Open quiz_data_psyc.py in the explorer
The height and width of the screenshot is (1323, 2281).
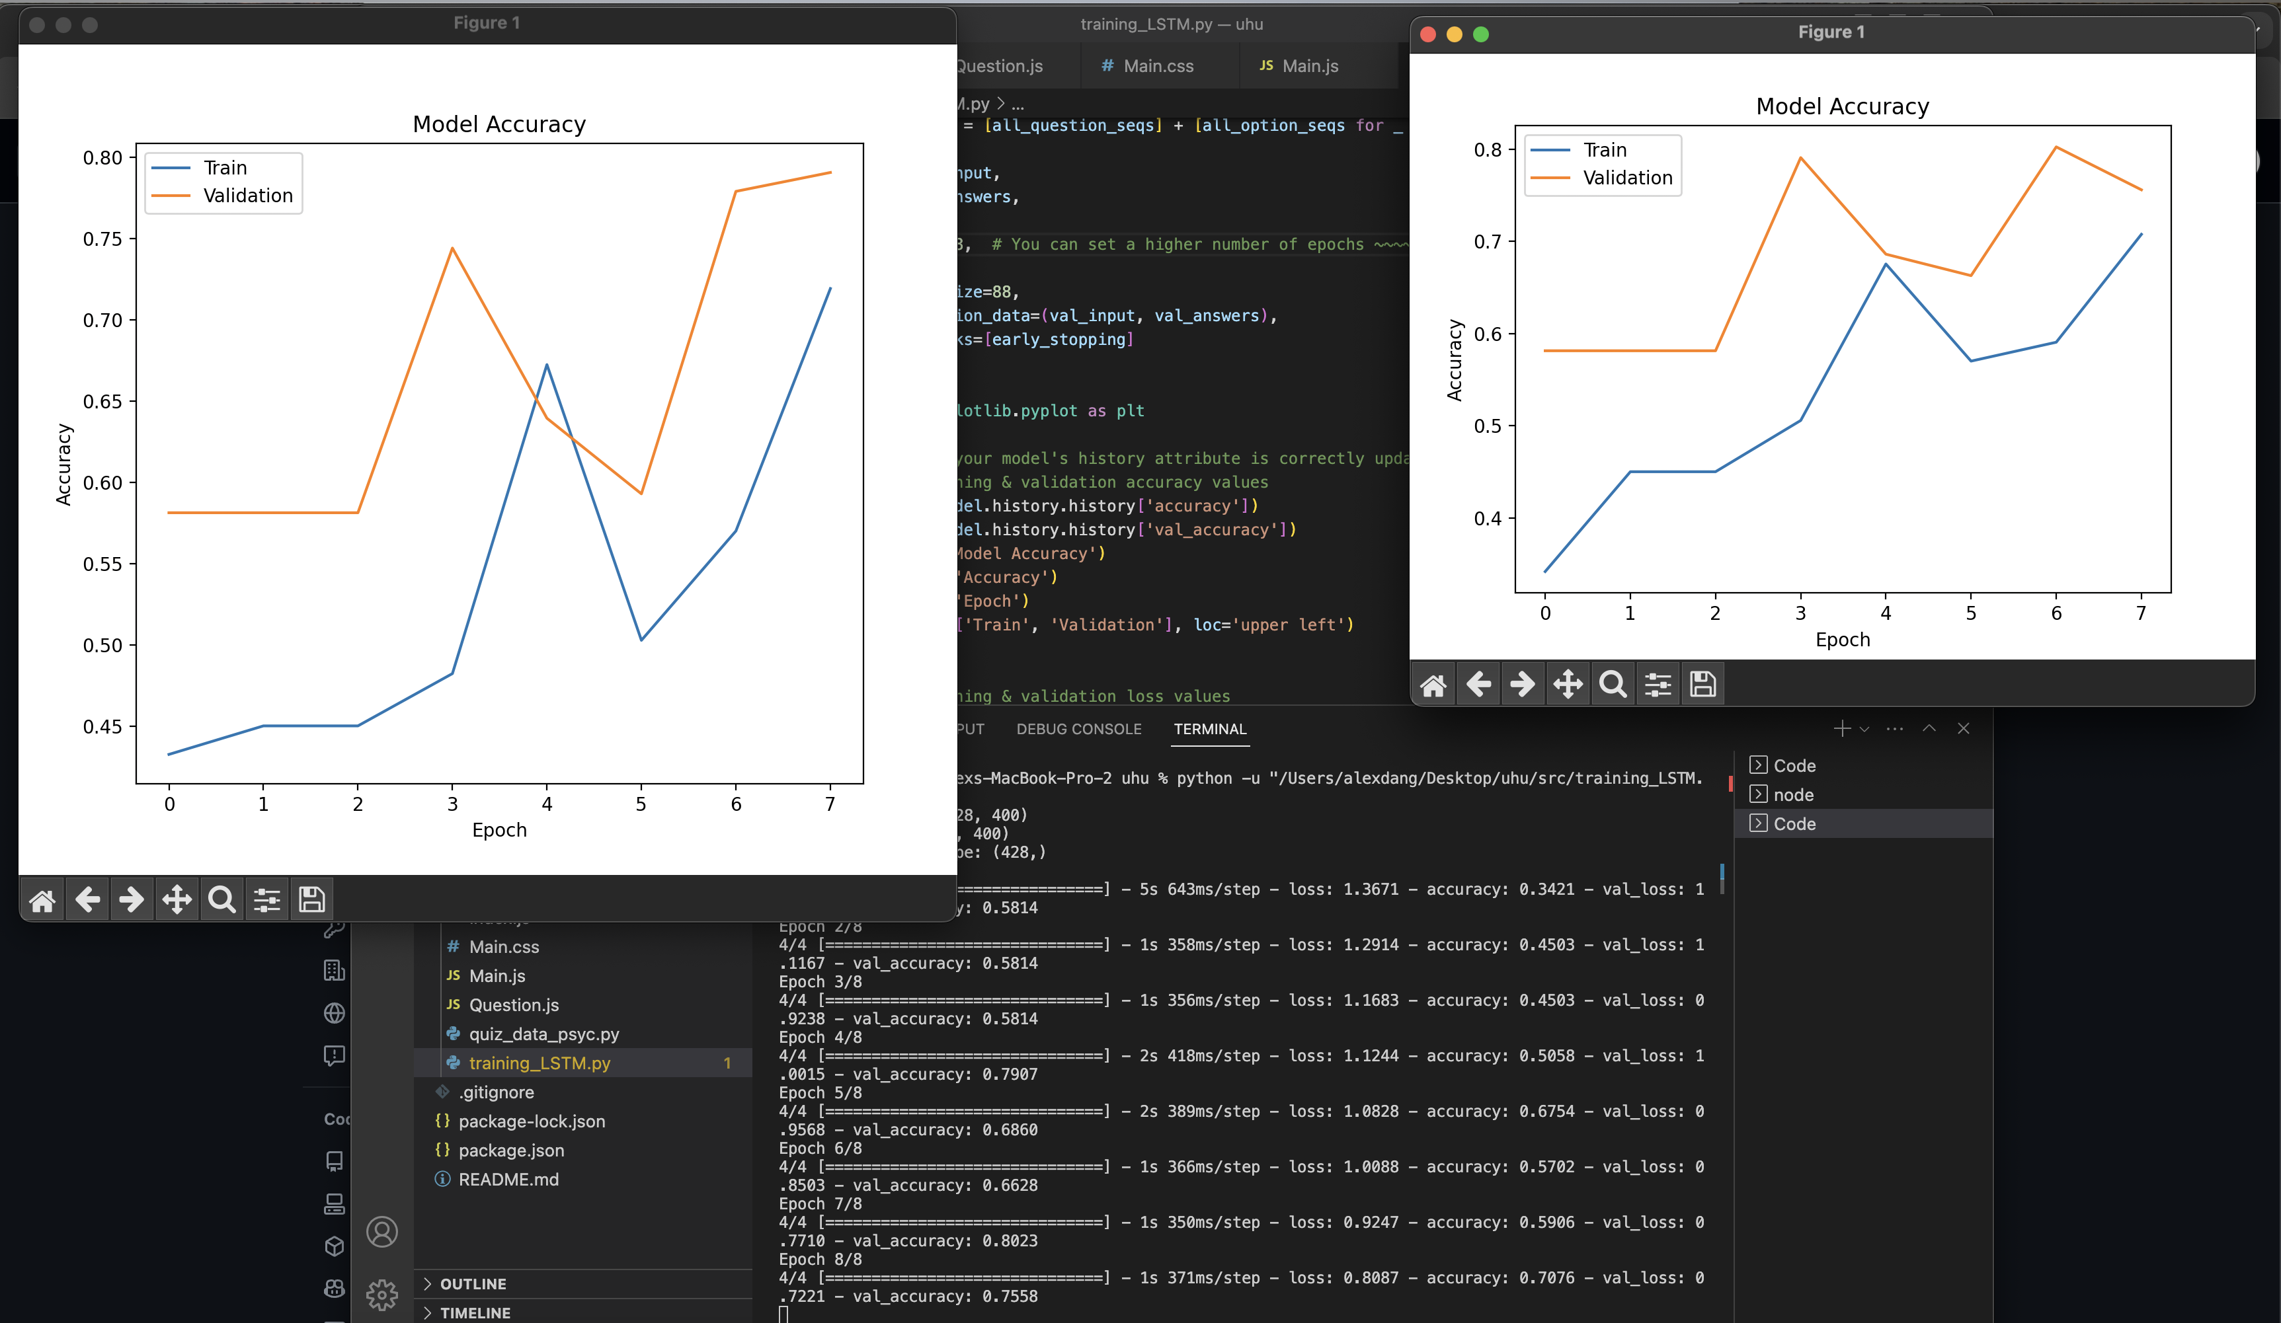pos(543,1034)
